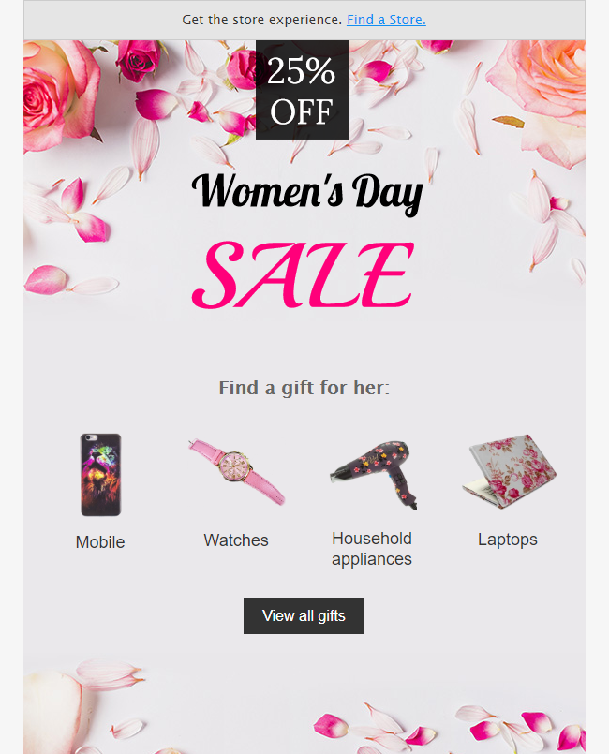The width and height of the screenshot is (609, 754).
Task: Click the pink SALE text
Action: (x=304, y=274)
